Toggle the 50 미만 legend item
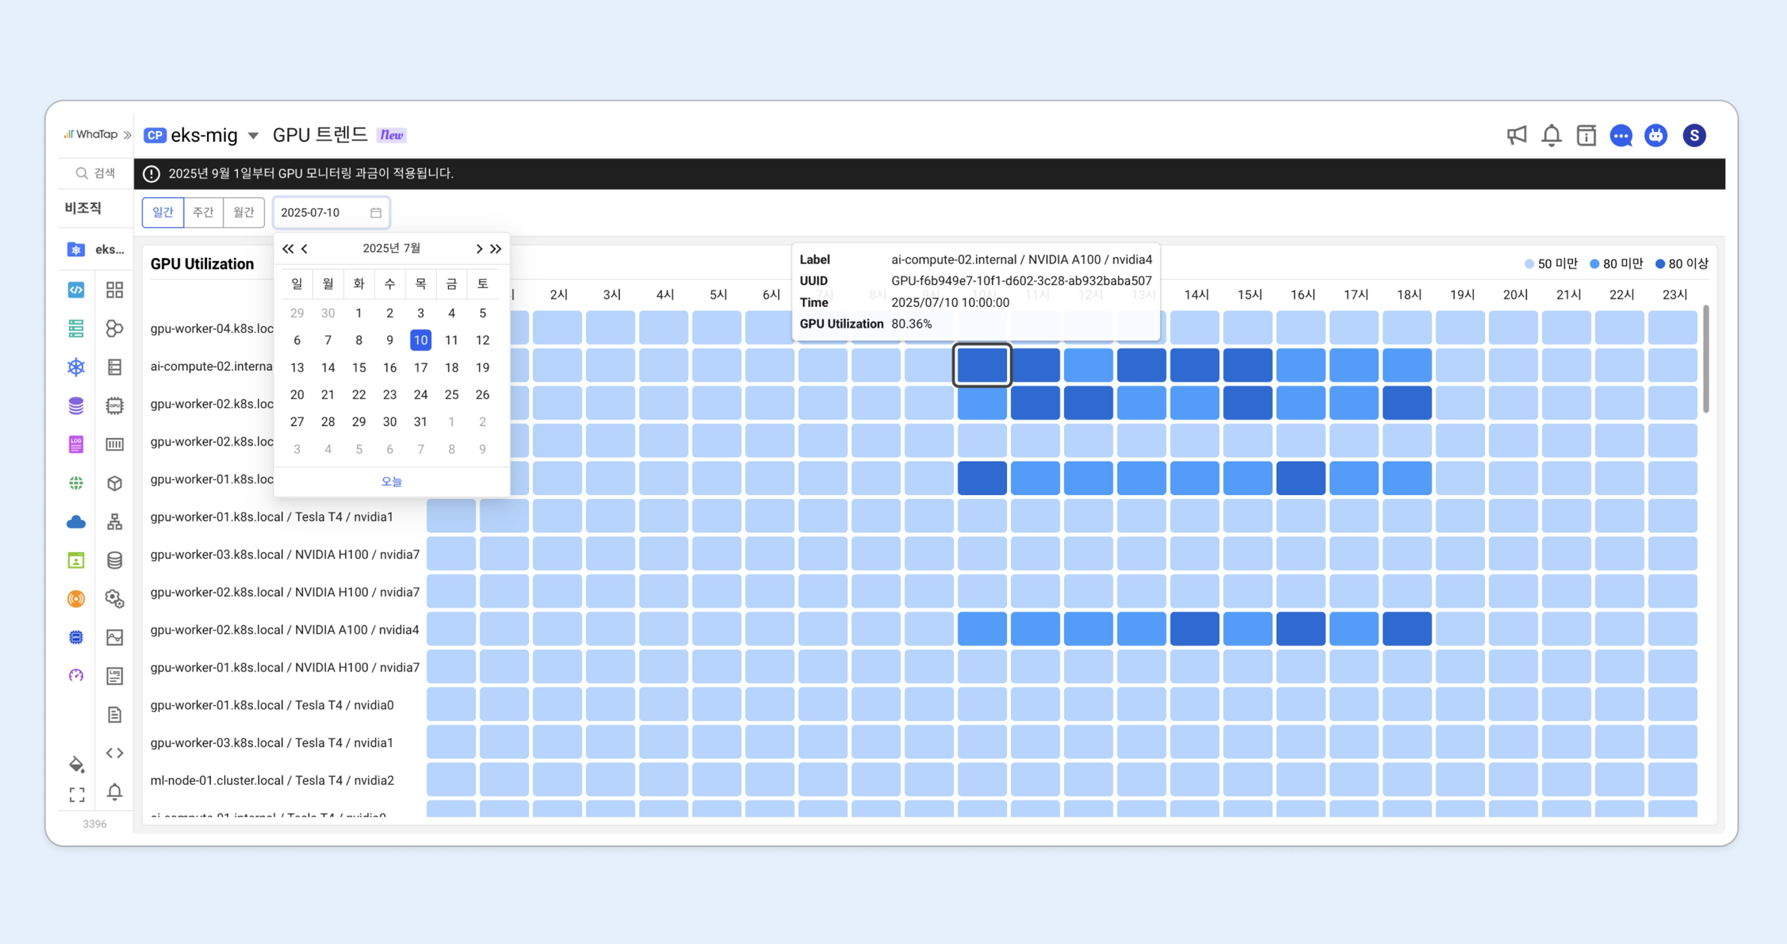 1551,264
